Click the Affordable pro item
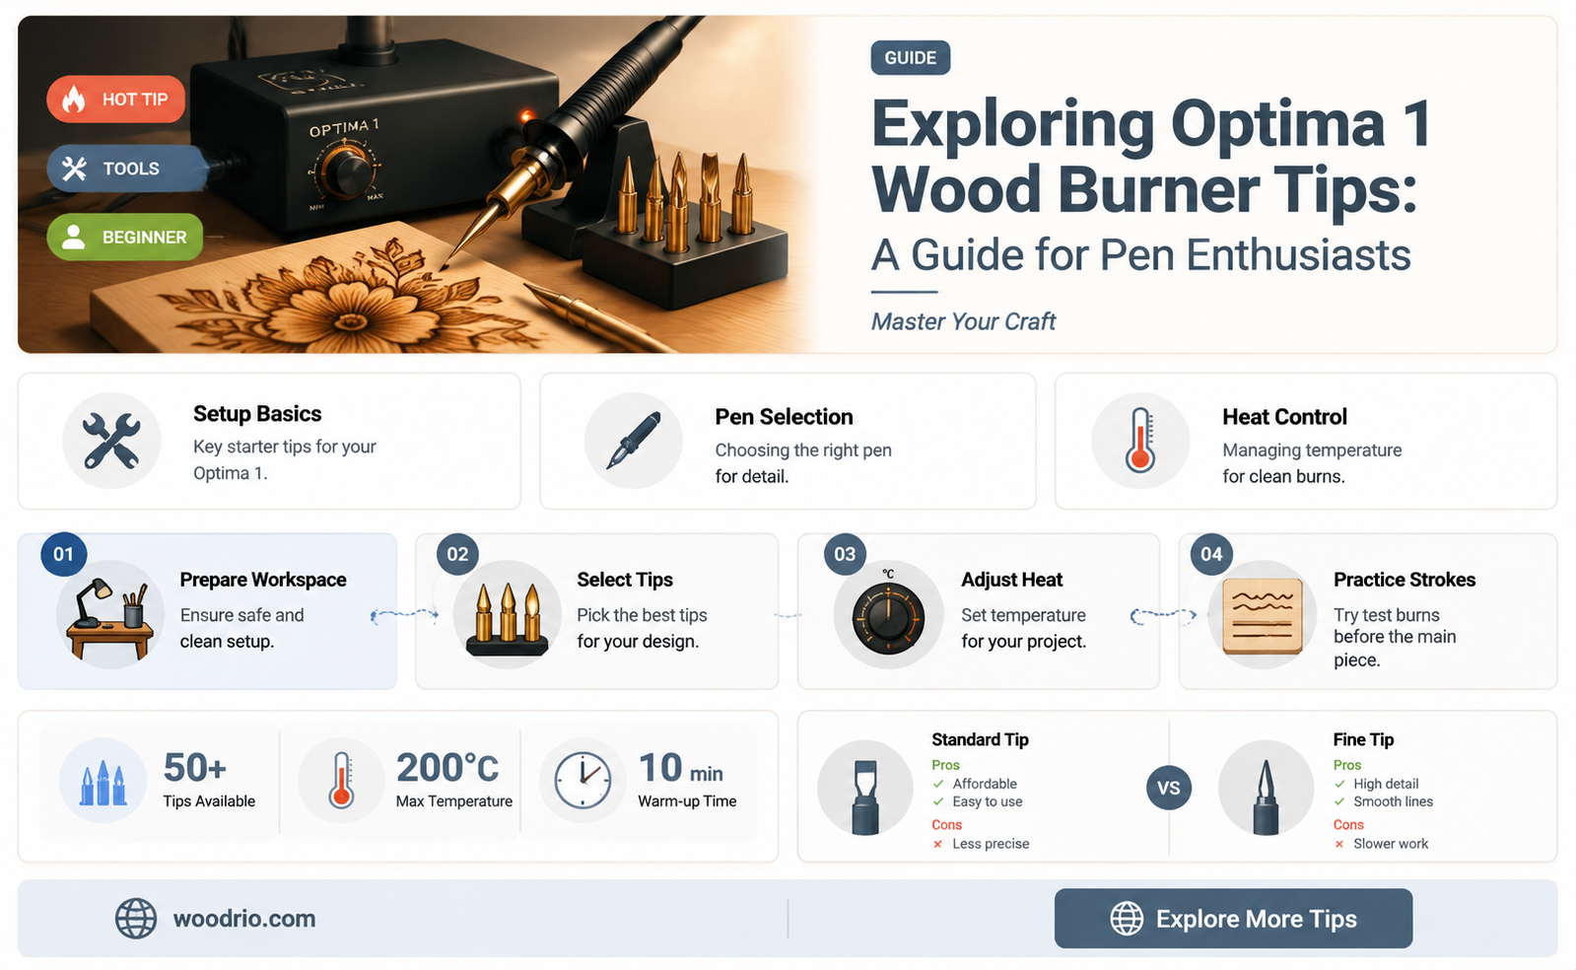Viewport: 1576px width, 970px height. click(x=975, y=784)
